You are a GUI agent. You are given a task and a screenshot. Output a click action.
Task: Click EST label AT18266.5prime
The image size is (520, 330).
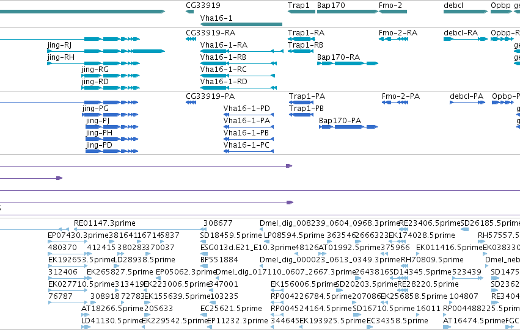pos(112,309)
